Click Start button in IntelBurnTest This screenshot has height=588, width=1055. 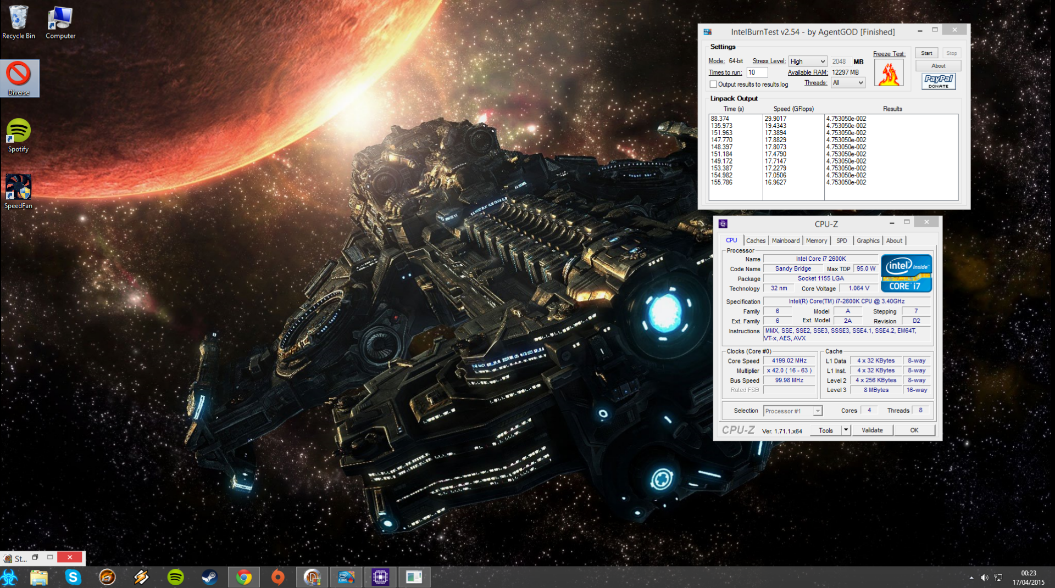click(x=926, y=53)
